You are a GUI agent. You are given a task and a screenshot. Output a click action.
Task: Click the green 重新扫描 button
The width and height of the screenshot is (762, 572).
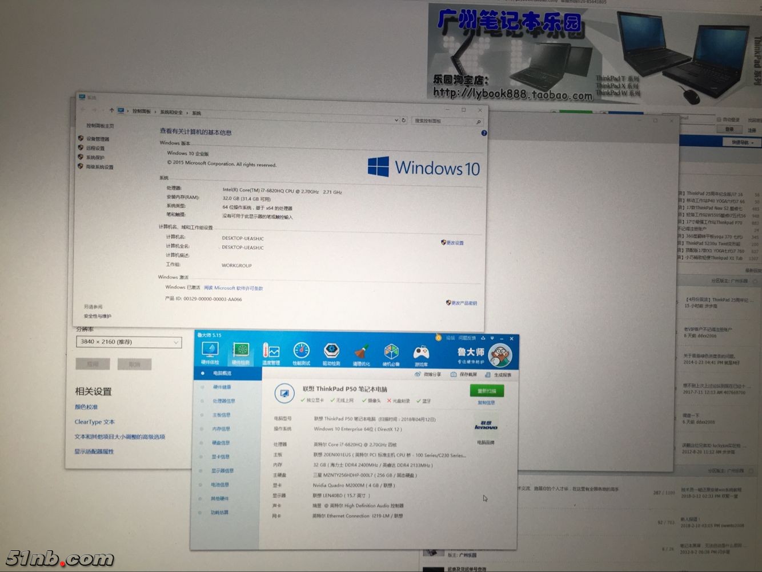point(487,391)
